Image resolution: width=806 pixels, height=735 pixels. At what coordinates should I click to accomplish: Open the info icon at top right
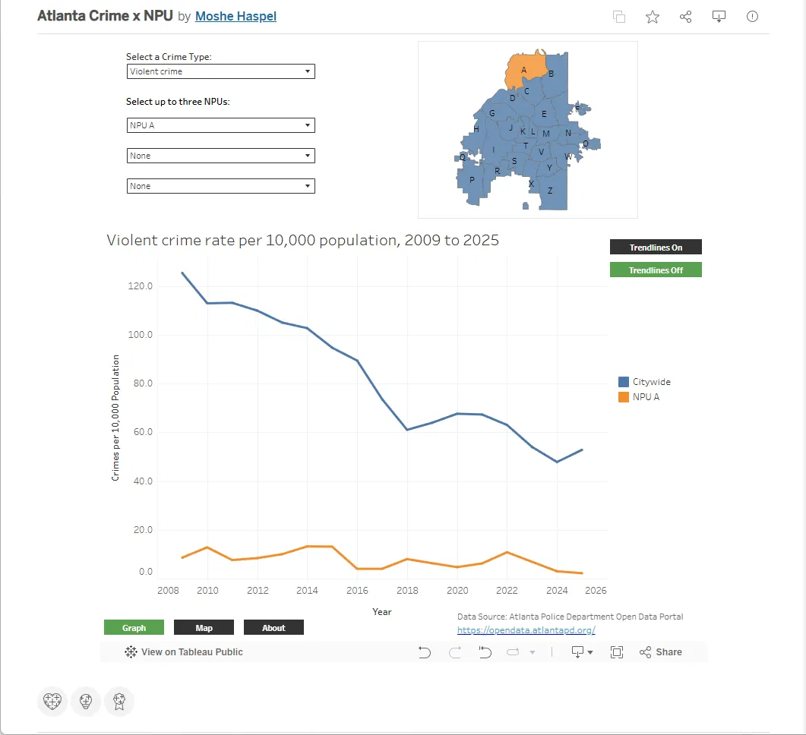tap(752, 16)
